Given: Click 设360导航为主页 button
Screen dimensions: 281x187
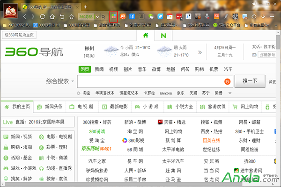Looking at the screenshot, I should coord(21,35).
